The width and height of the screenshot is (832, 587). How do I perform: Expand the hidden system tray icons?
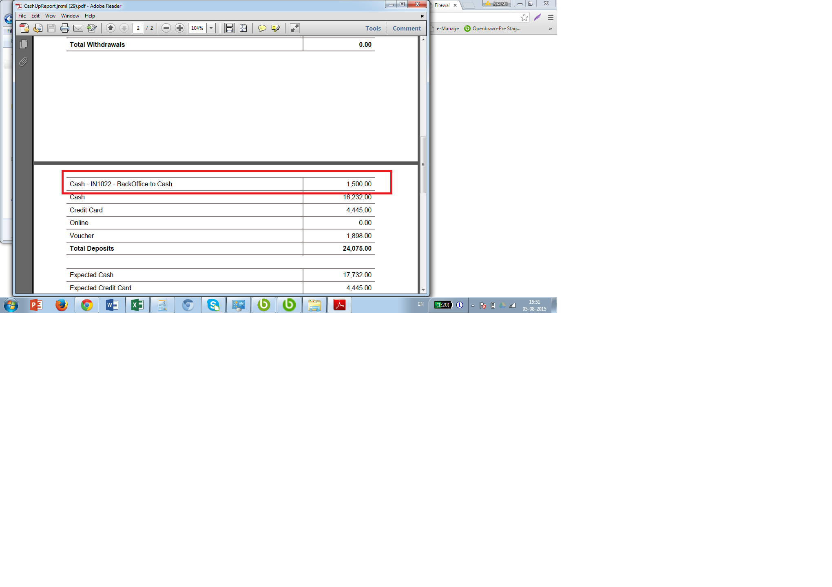pos(473,305)
